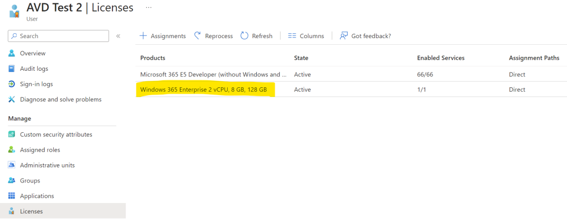Click the Applications grid icon
Screen dimensions: 567x219
[x=12, y=196]
